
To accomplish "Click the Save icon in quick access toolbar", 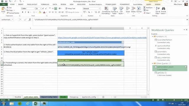I will pos(6,1).
